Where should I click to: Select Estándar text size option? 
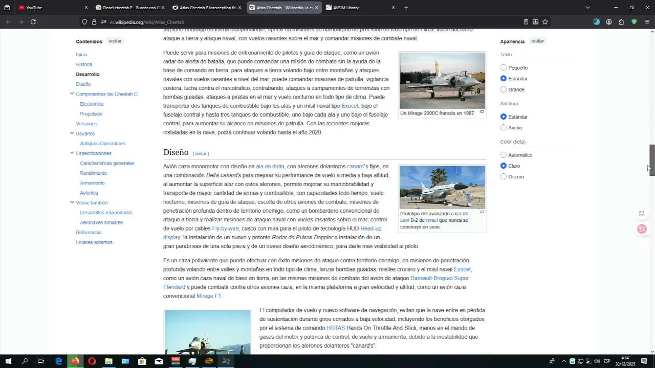(x=504, y=79)
